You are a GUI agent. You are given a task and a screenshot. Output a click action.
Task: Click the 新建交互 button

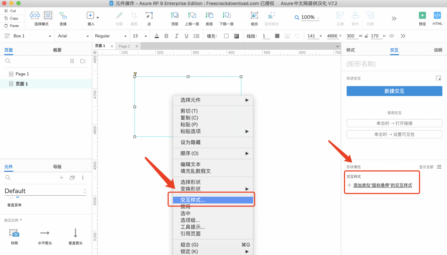coord(394,91)
